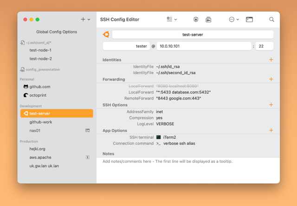Viewport: 297px width, 206px height.
Task: Click the App Options section header
Action: tap(115, 131)
